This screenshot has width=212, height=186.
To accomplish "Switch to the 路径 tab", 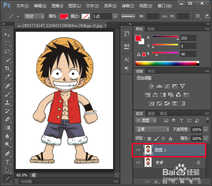I will tap(163, 114).
